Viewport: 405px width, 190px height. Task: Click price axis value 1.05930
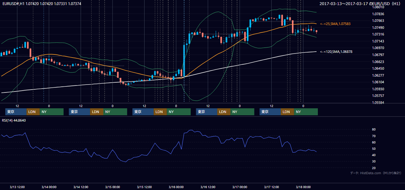pyautogui.click(x=378, y=89)
